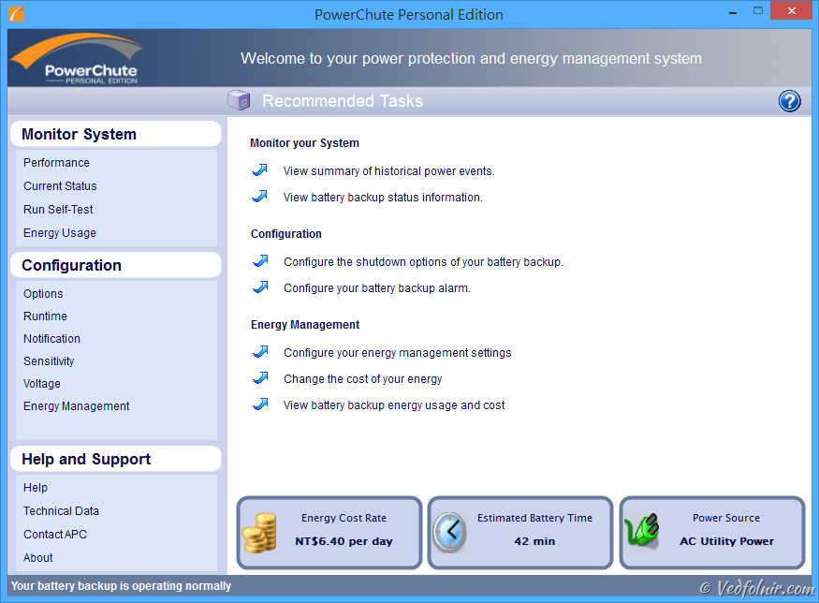Open Technical Data page
The width and height of the screenshot is (819, 603).
tap(61, 511)
